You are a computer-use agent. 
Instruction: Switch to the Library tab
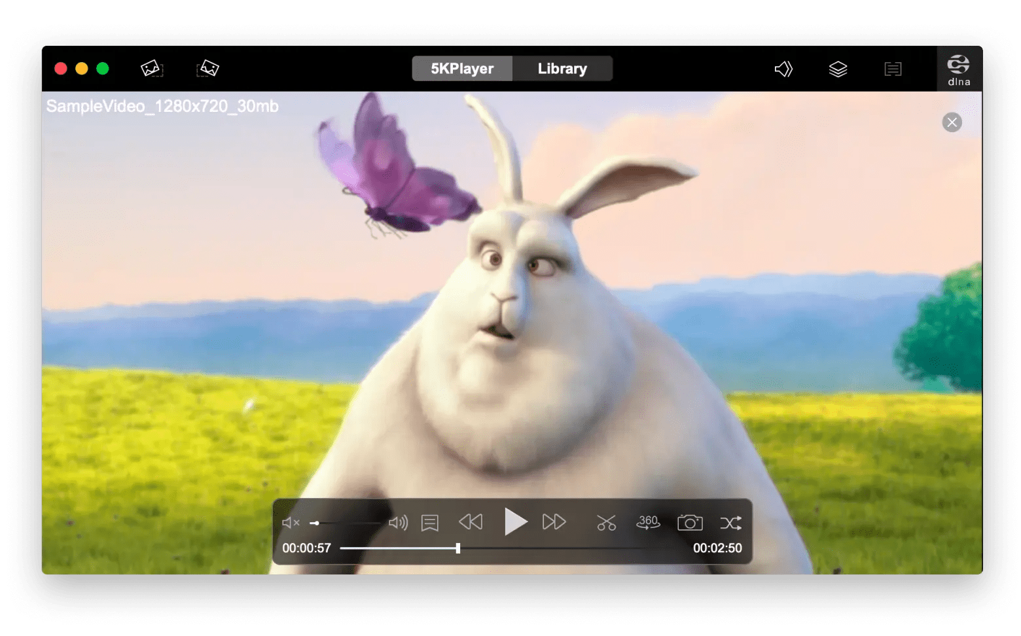click(562, 68)
